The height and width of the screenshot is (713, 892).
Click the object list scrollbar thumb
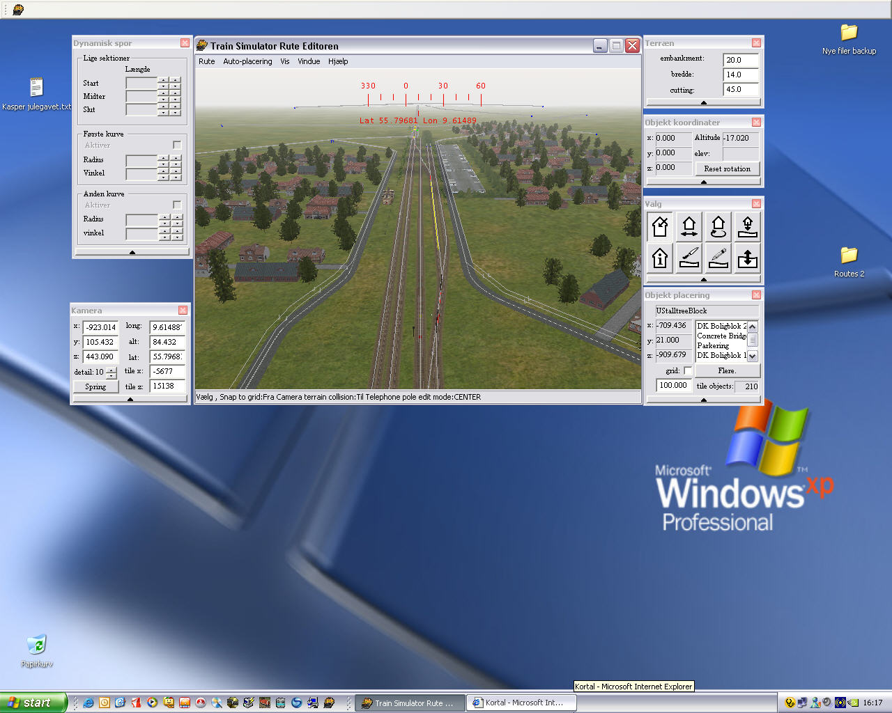click(753, 340)
